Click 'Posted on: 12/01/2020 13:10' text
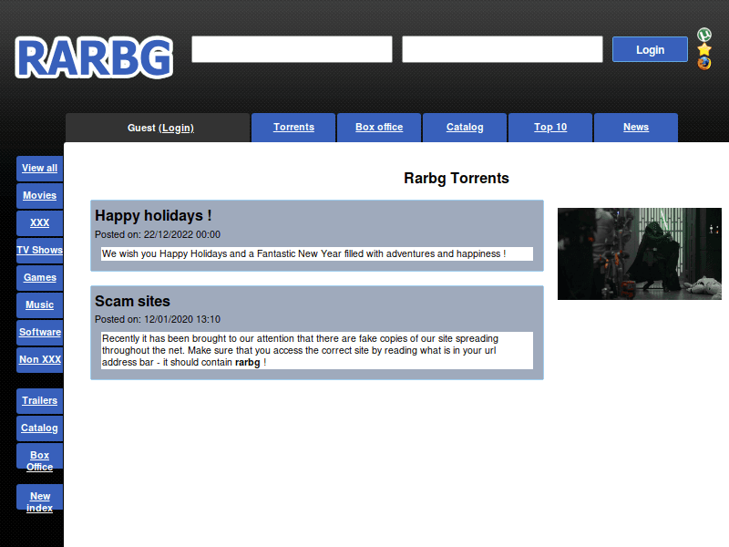This screenshot has width=729, height=547. [x=158, y=320]
